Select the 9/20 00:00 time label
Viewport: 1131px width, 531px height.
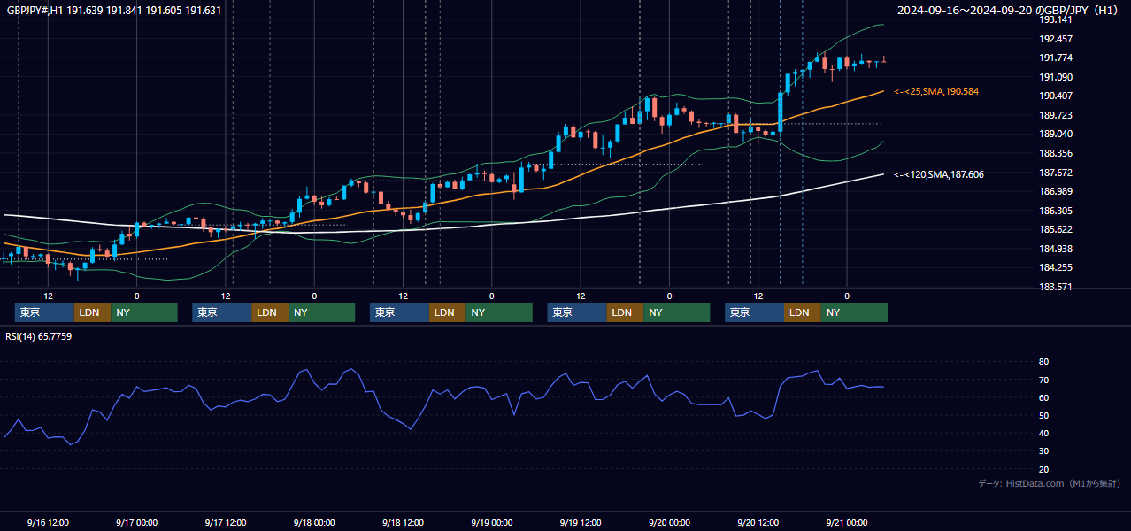pos(669,522)
